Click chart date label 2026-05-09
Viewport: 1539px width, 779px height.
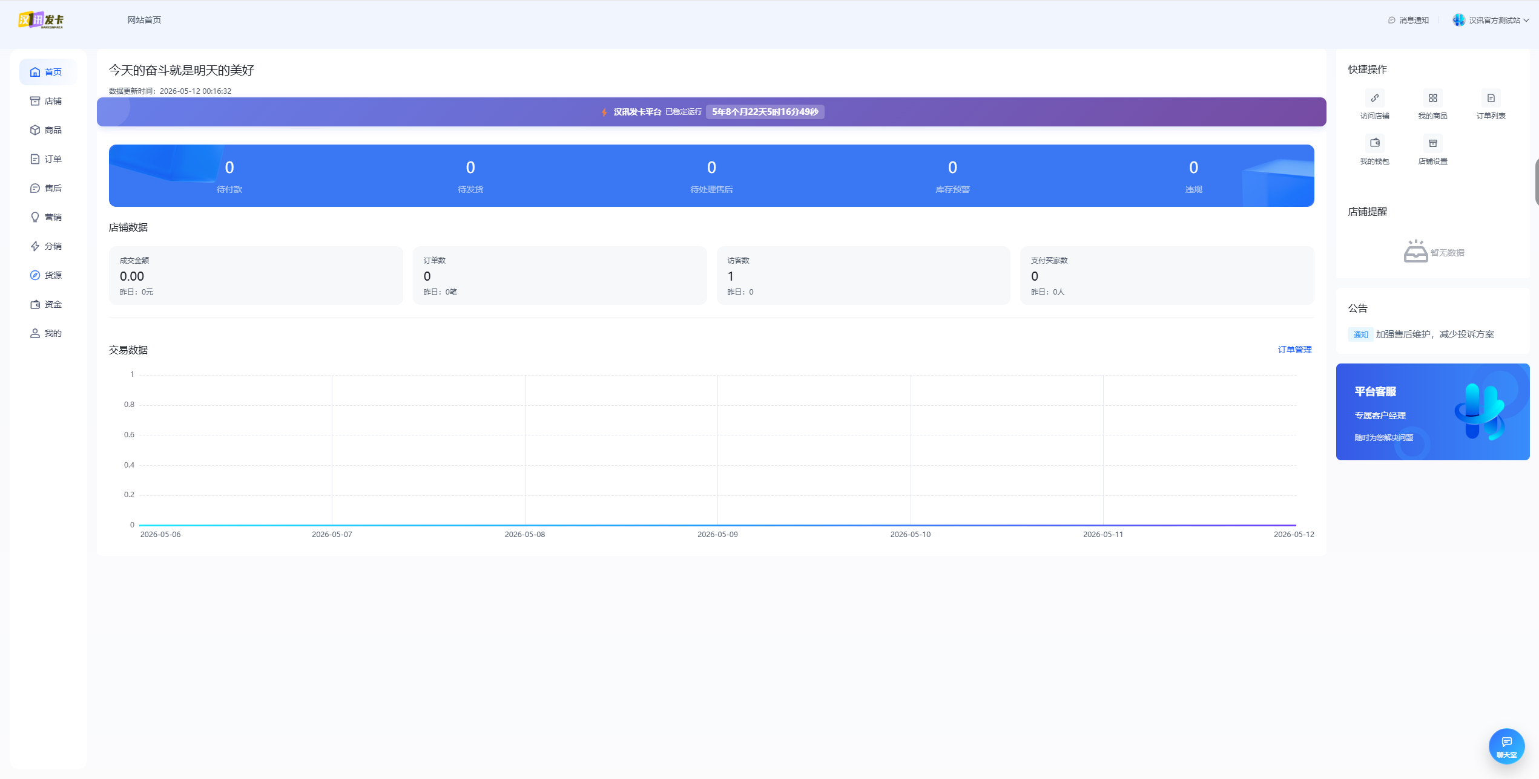pyautogui.click(x=717, y=535)
